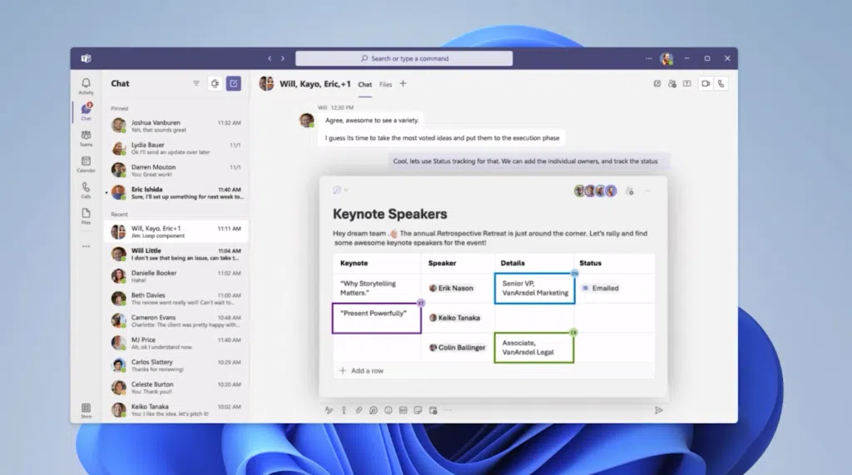Click the search or command box

point(404,58)
